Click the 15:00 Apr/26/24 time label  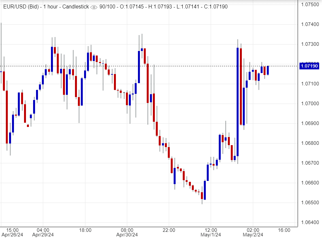(x=12, y=232)
